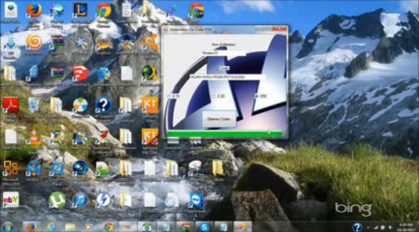Open the Microsoft Office desktop icon
Image resolution: width=419 pixels, height=232 pixels.
10,168
